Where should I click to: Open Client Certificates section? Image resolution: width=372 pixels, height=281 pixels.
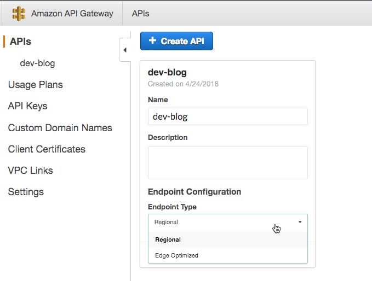47,149
